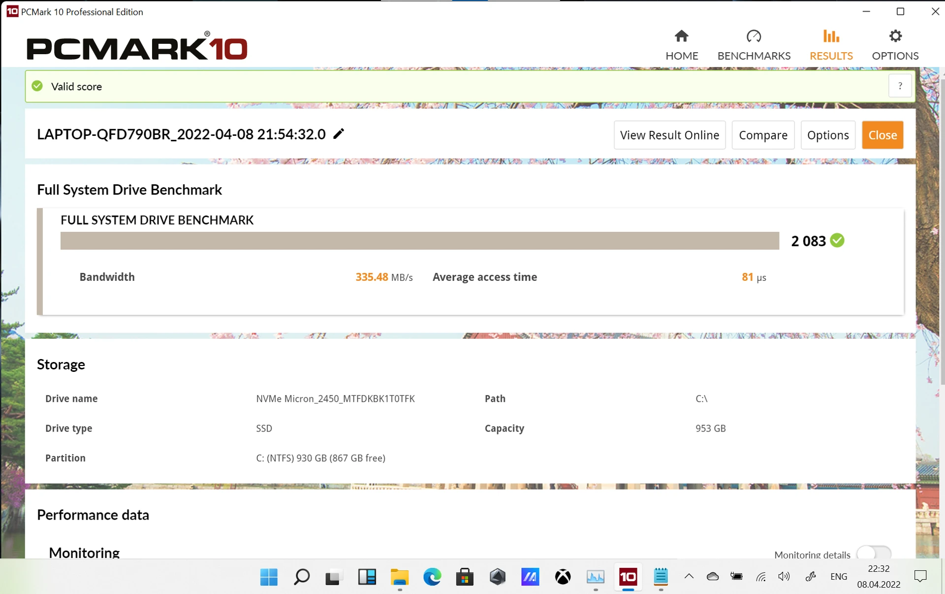Screen dimensions: 945x594
Task: Click the help question mark button
Action: (x=900, y=86)
